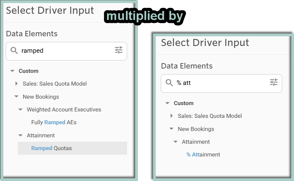This screenshot has width=294, height=181.
Task: Collapse the Weighted Account Executives node
Action: pos(21,109)
